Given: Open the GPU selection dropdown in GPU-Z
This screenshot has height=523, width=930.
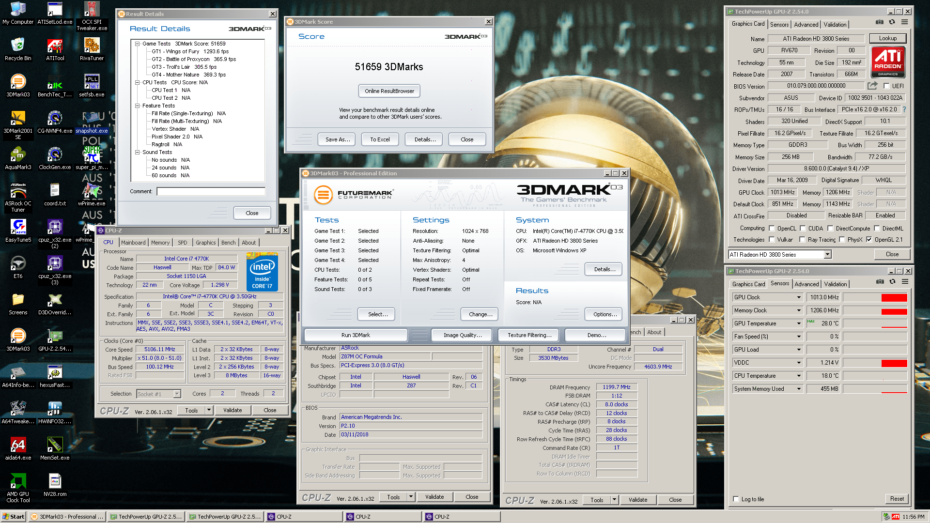Looking at the screenshot, I should (827, 255).
